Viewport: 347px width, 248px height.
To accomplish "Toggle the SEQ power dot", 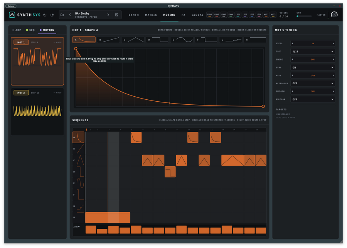I will click(x=27, y=30).
